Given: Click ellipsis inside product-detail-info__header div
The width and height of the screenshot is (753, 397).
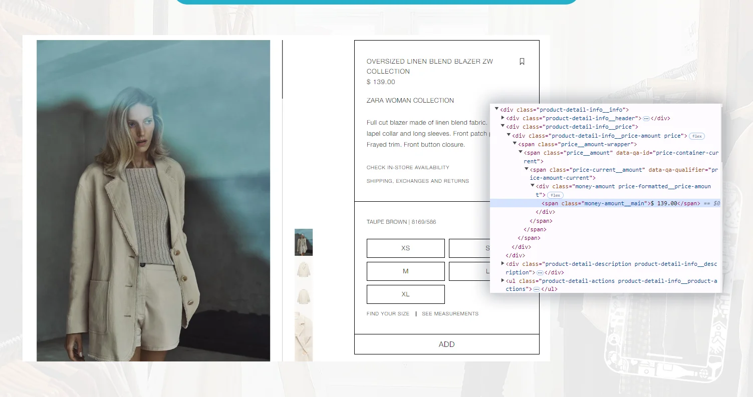Looking at the screenshot, I should coord(646,118).
